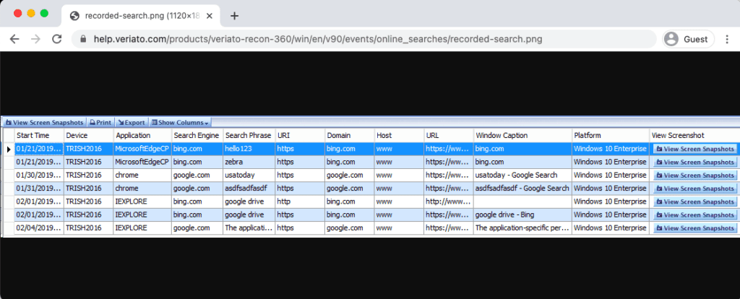Close the recorded-search.png tab
Screen dimensions: 740x299
(x=210, y=16)
